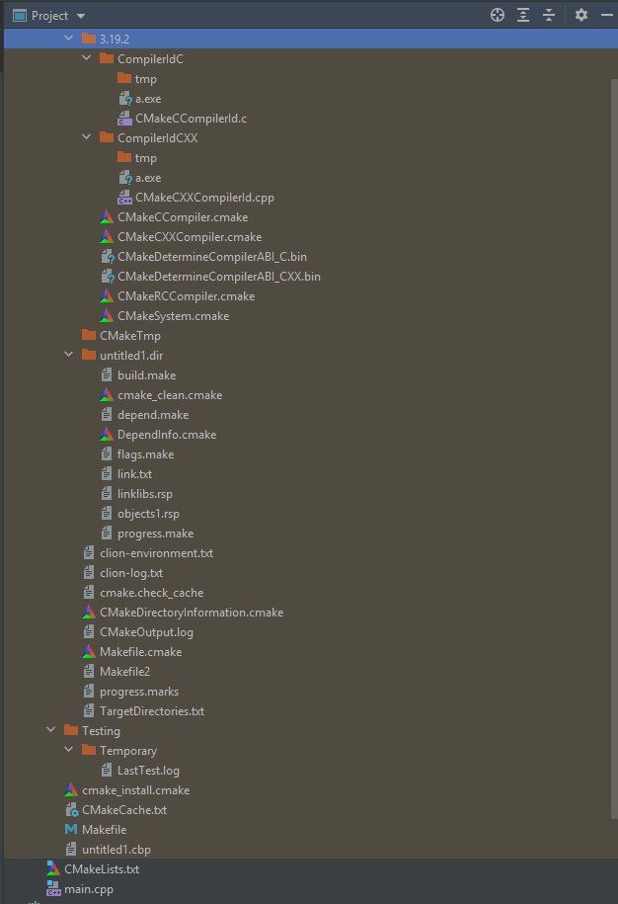Click the main.cpp file icon
The image size is (618, 904).
[53, 888]
